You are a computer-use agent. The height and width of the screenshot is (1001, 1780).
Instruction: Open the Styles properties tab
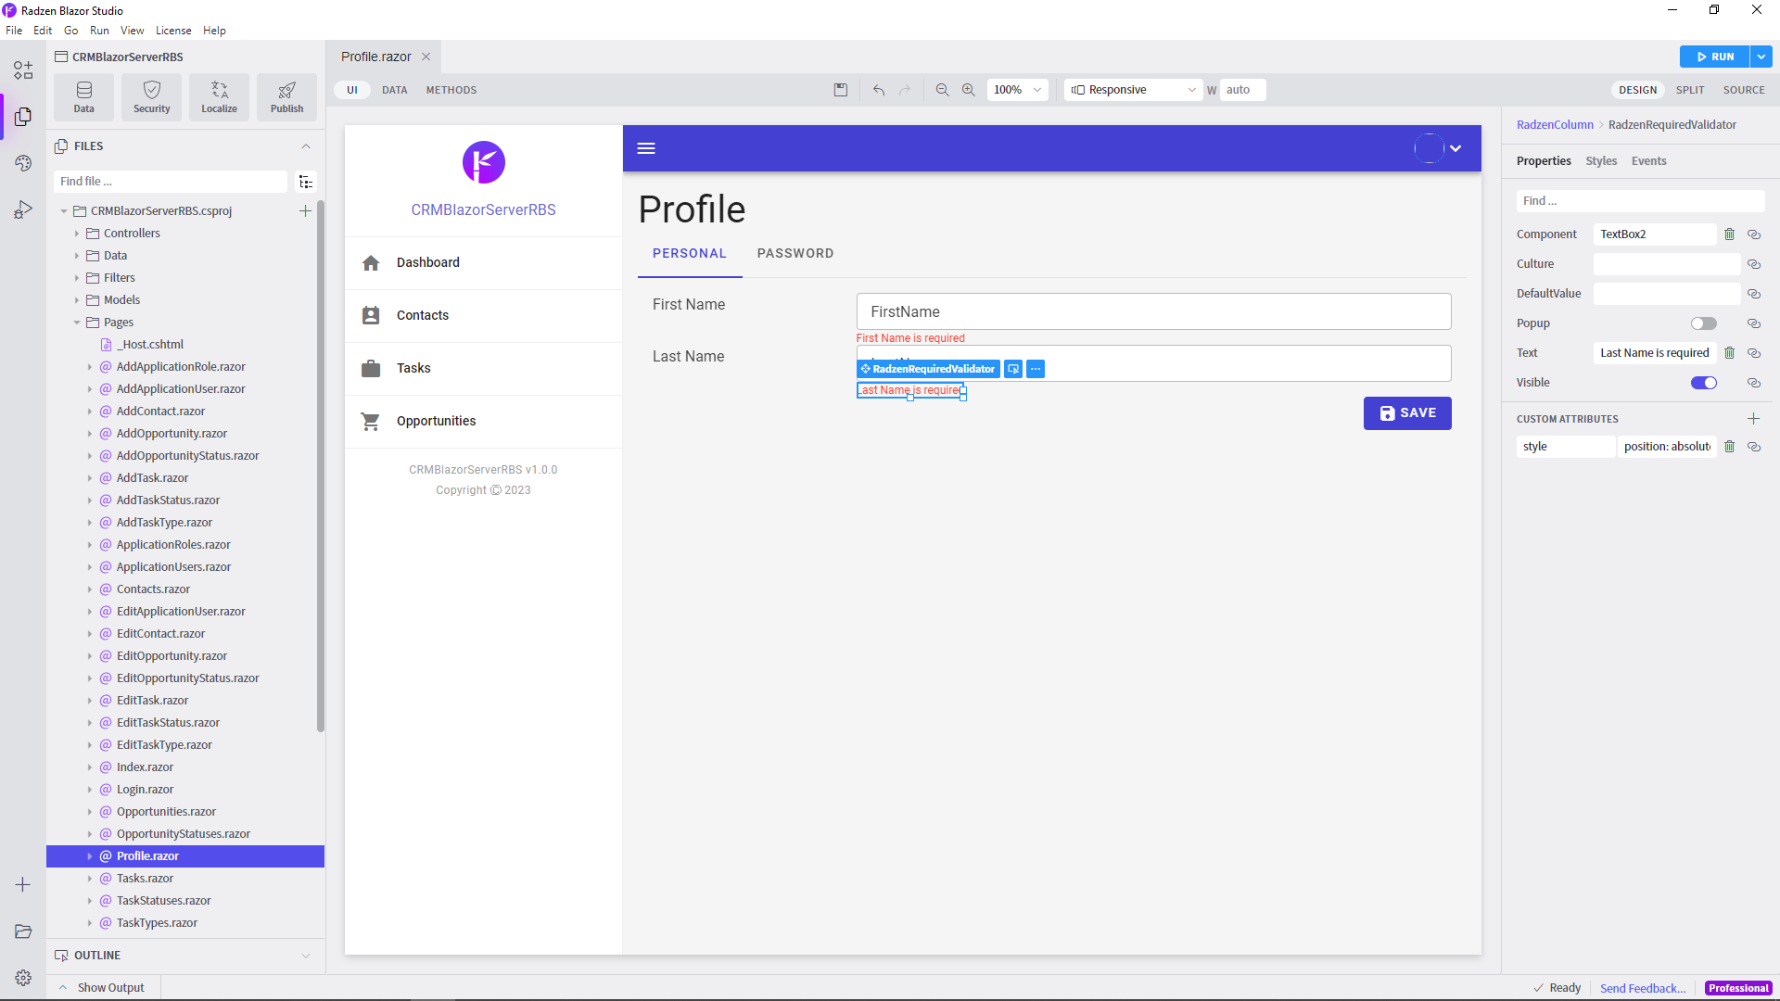coord(1601,161)
